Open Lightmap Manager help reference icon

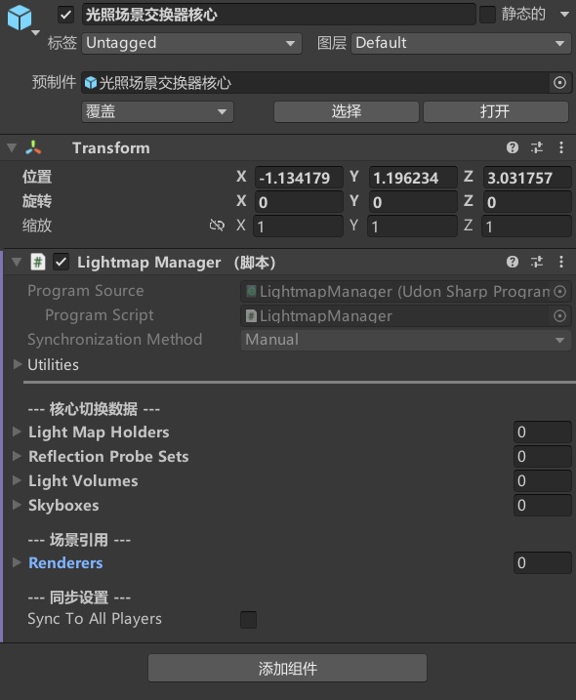click(x=513, y=262)
